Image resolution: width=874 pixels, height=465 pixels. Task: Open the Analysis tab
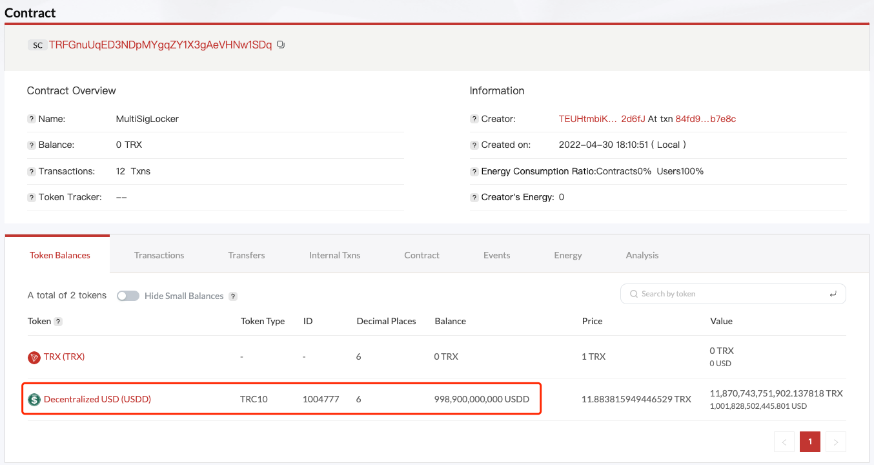pyautogui.click(x=642, y=255)
